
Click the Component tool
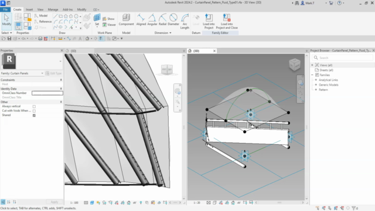coord(126,20)
